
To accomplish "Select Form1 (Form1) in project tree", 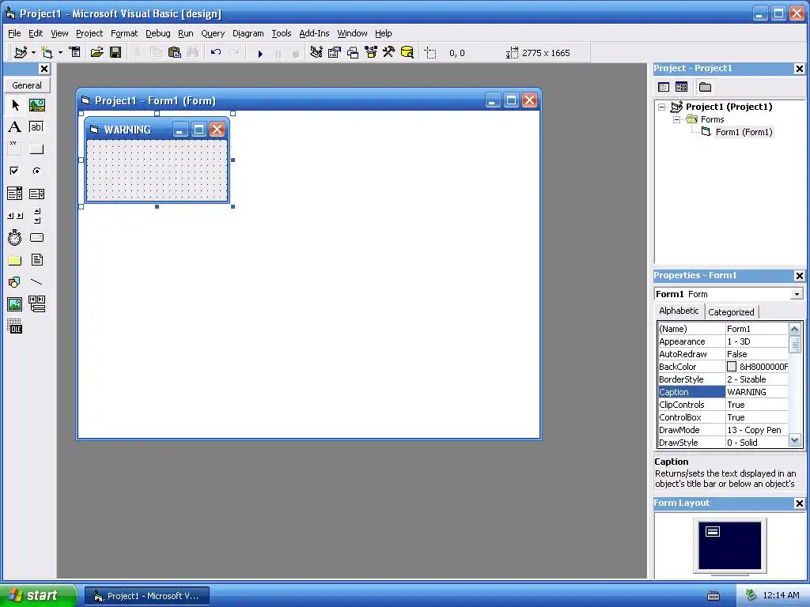I will click(744, 132).
